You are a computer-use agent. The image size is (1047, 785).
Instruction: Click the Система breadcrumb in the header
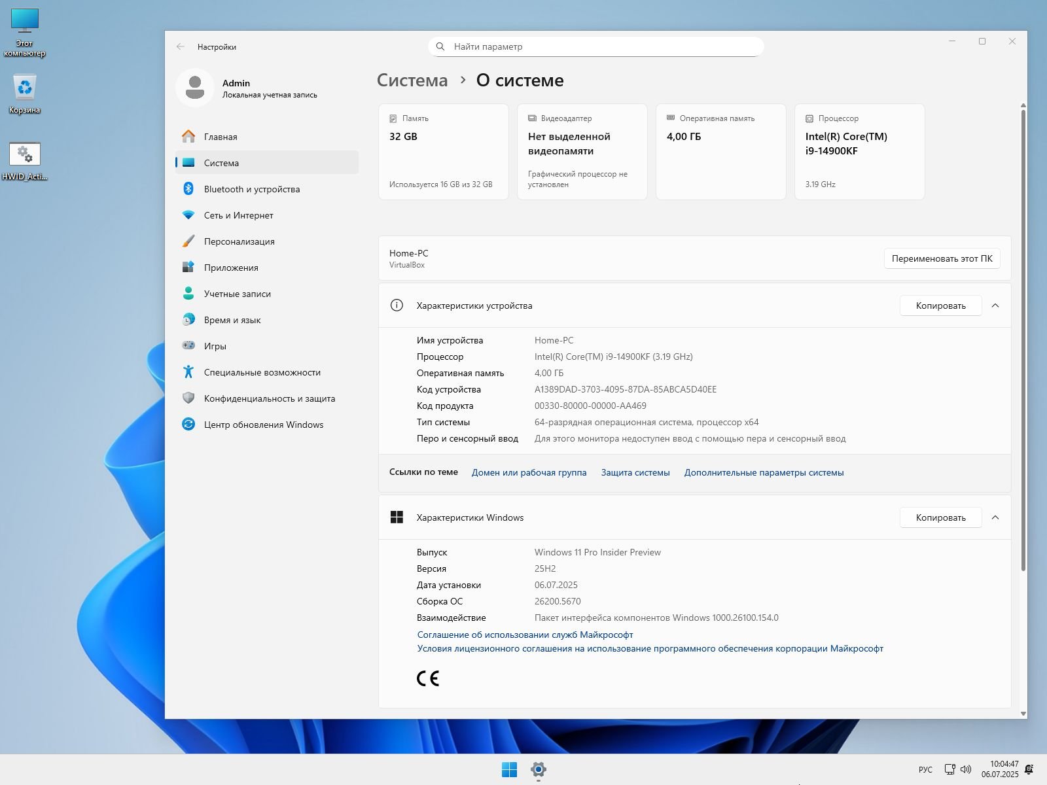pyautogui.click(x=412, y=80)
